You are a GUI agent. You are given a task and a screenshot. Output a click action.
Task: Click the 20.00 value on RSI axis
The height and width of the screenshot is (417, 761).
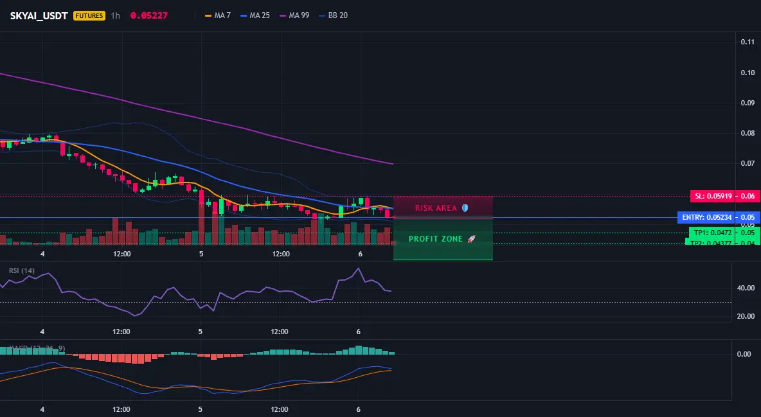746,316
